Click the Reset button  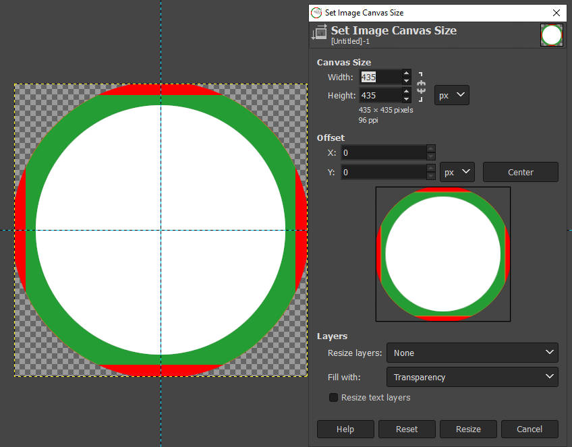click(407, 429)
